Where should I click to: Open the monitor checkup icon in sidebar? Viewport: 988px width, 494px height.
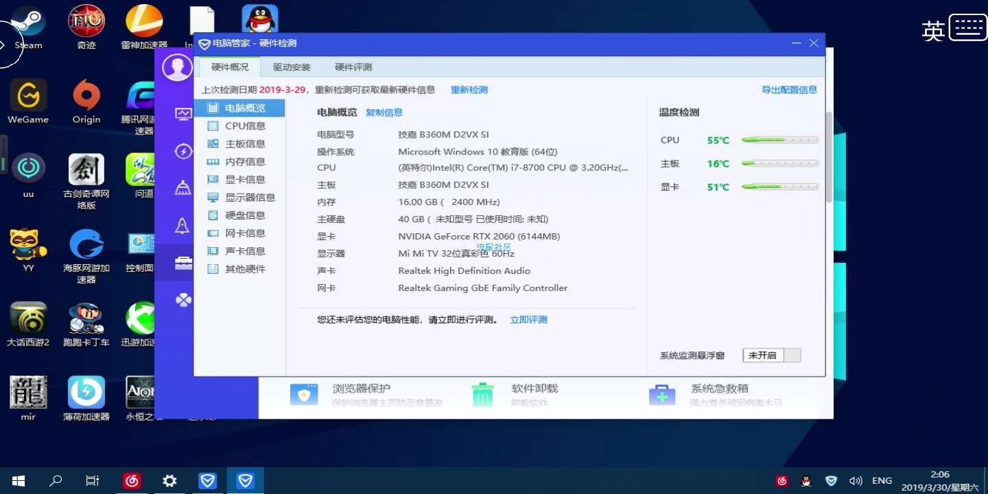(183, 114)
